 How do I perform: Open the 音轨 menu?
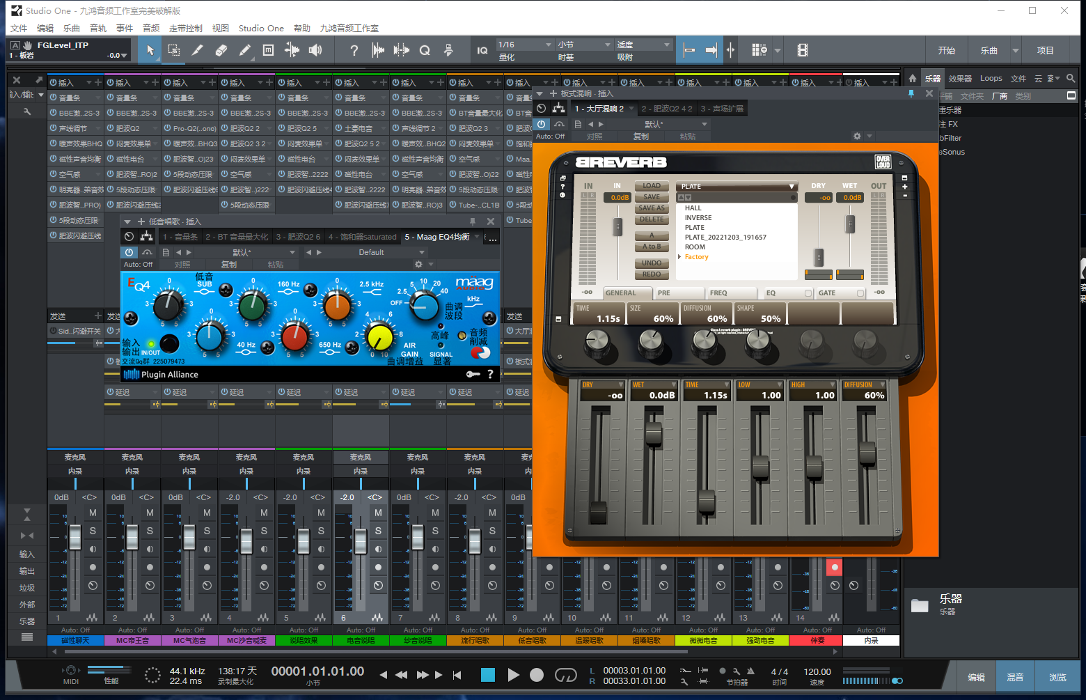(98, 29)
